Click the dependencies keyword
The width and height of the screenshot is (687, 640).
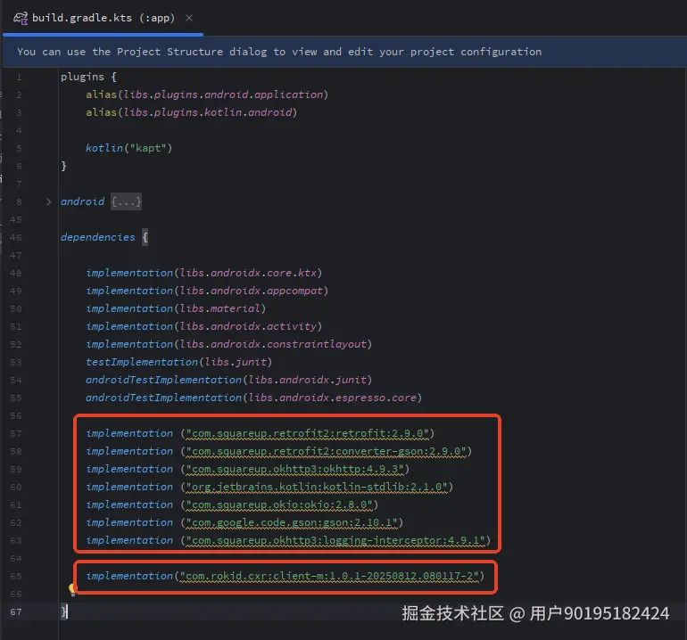point(98,237)
